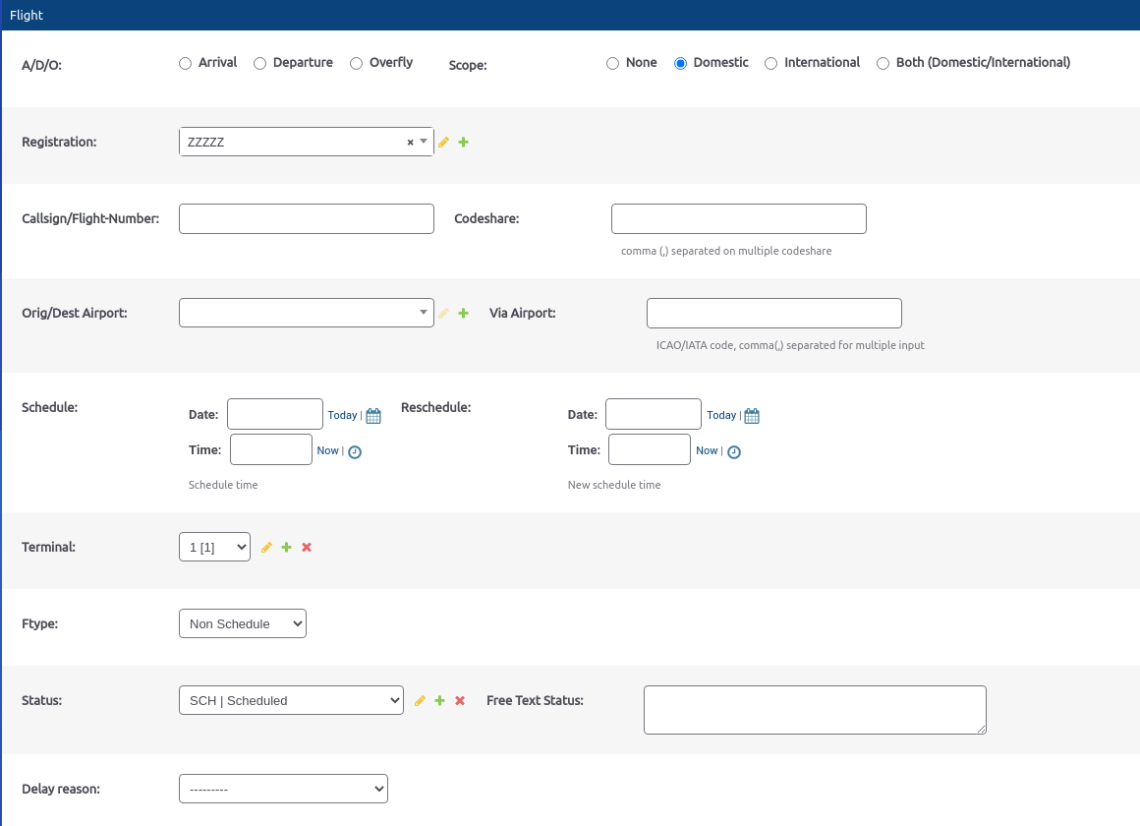Focus the Callsign/Flight-Number input field

pyautogui.click(x=306, y=219)
